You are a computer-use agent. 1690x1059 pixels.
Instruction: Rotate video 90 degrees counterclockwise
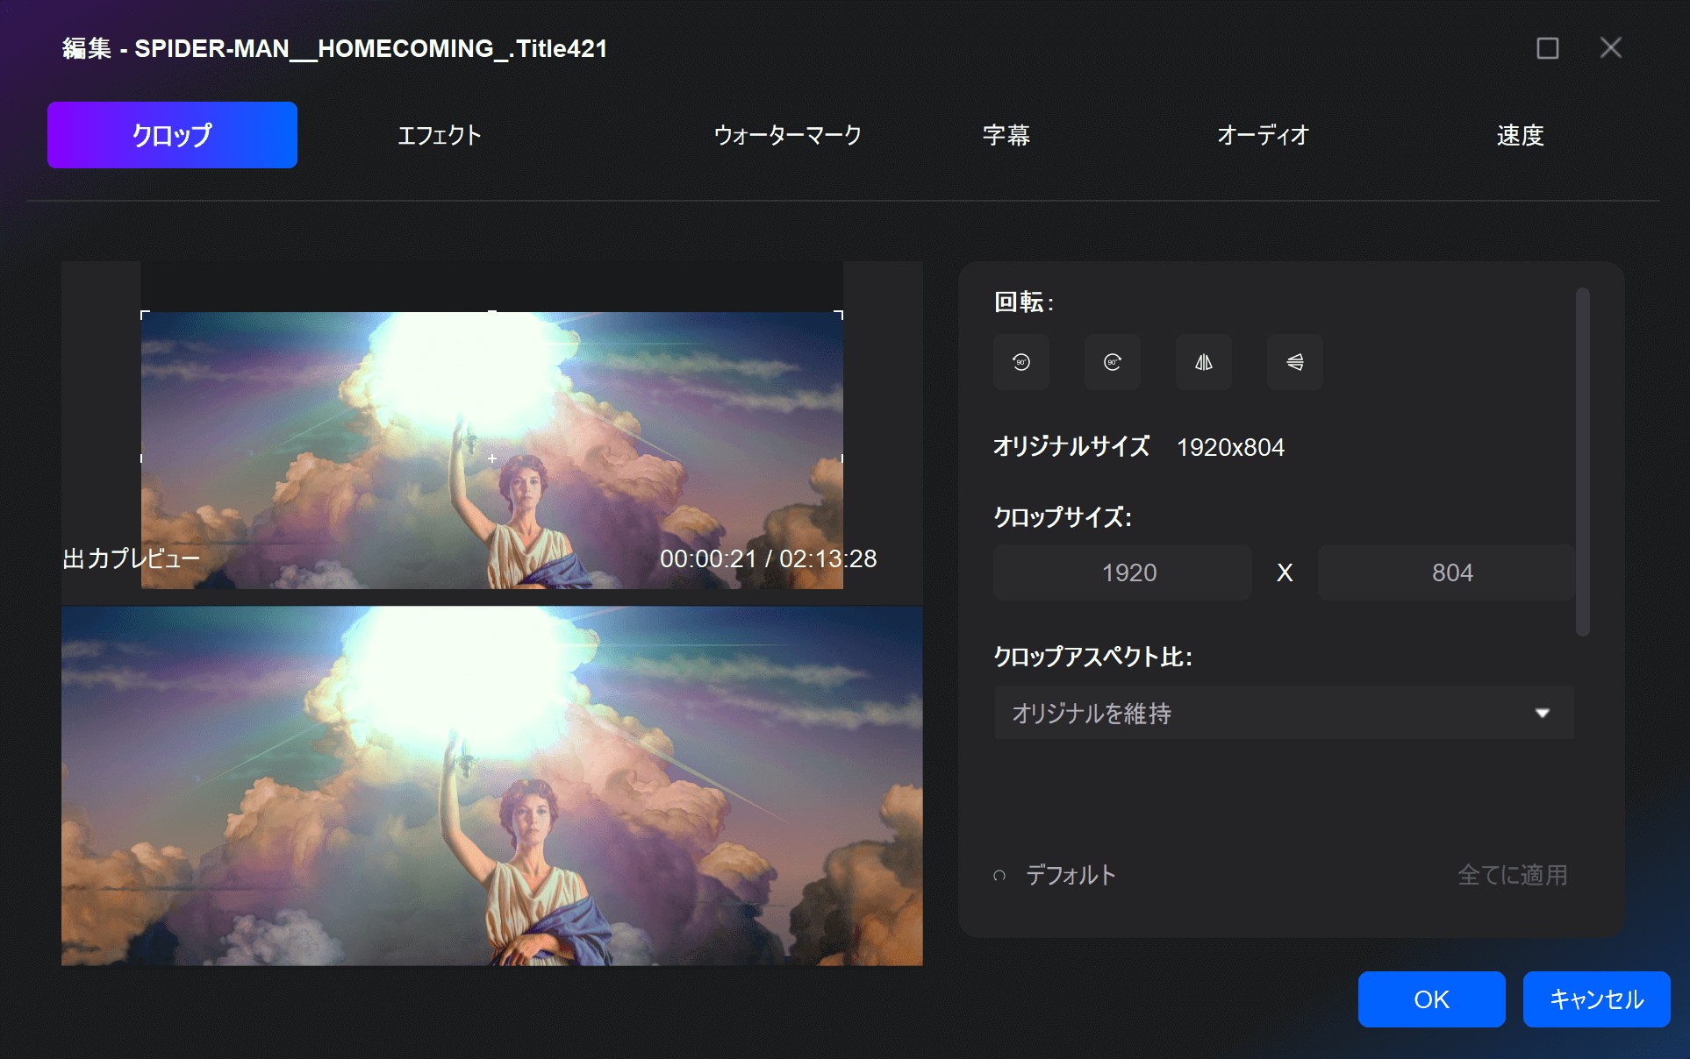click(1021, 362)
